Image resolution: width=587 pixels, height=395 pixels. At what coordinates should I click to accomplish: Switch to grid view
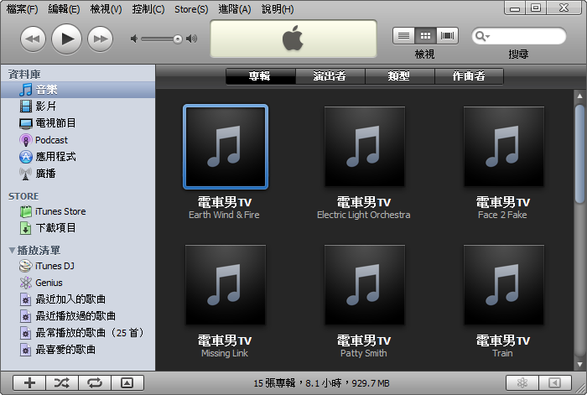425,36
